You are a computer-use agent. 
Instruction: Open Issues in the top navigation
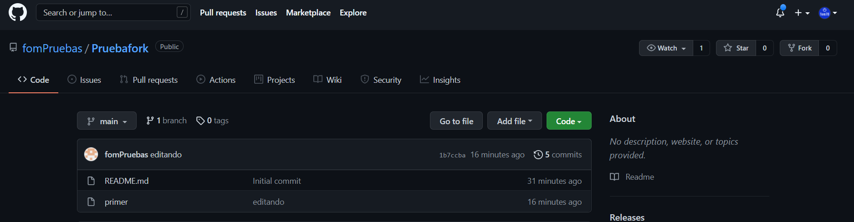pyautogui.click(x=266, y=13)
